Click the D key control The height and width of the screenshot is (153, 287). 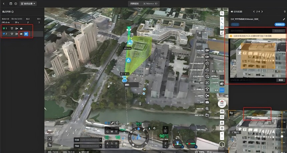point(116,143)
